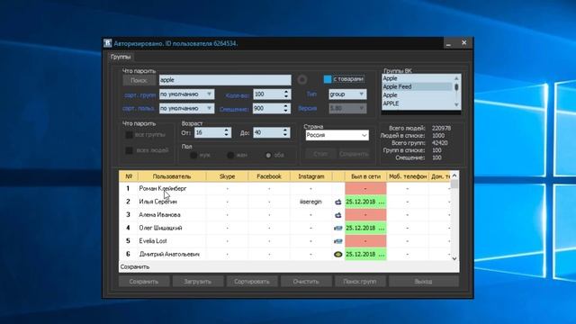Select the 'Олег Шишацкий' user cell
Image resolution: width=576 pixels, height=324 pixels.
coord(172,228)
